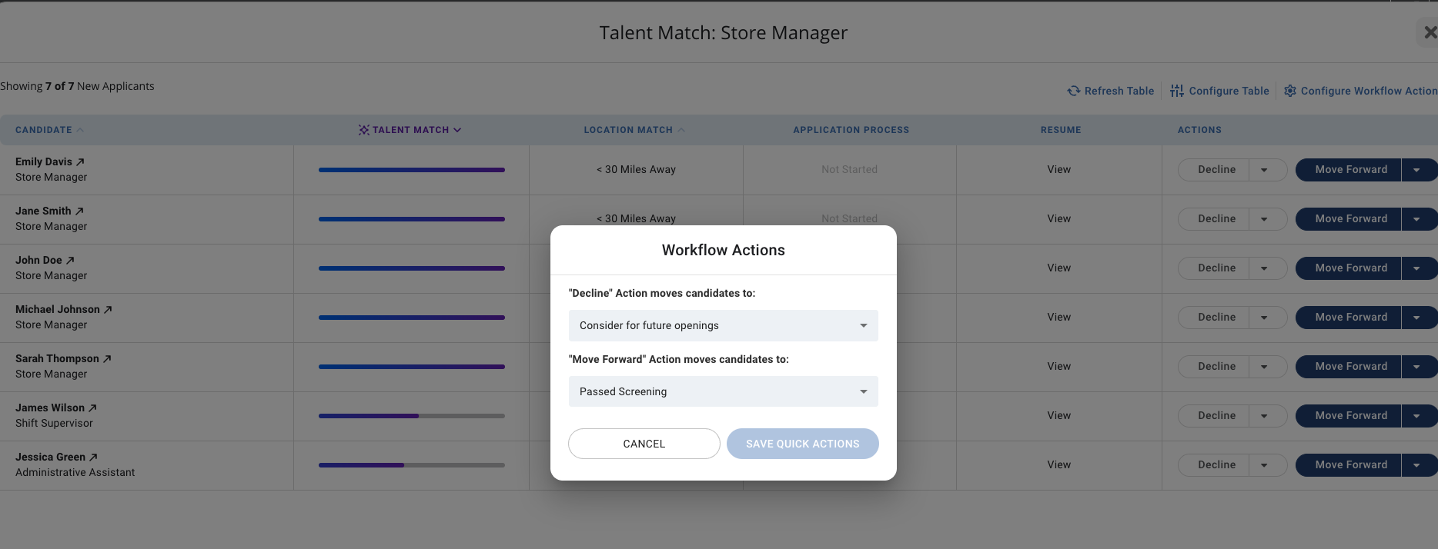
Task: Click the Refresh Table icon
Action: (x=1073, y=91)
